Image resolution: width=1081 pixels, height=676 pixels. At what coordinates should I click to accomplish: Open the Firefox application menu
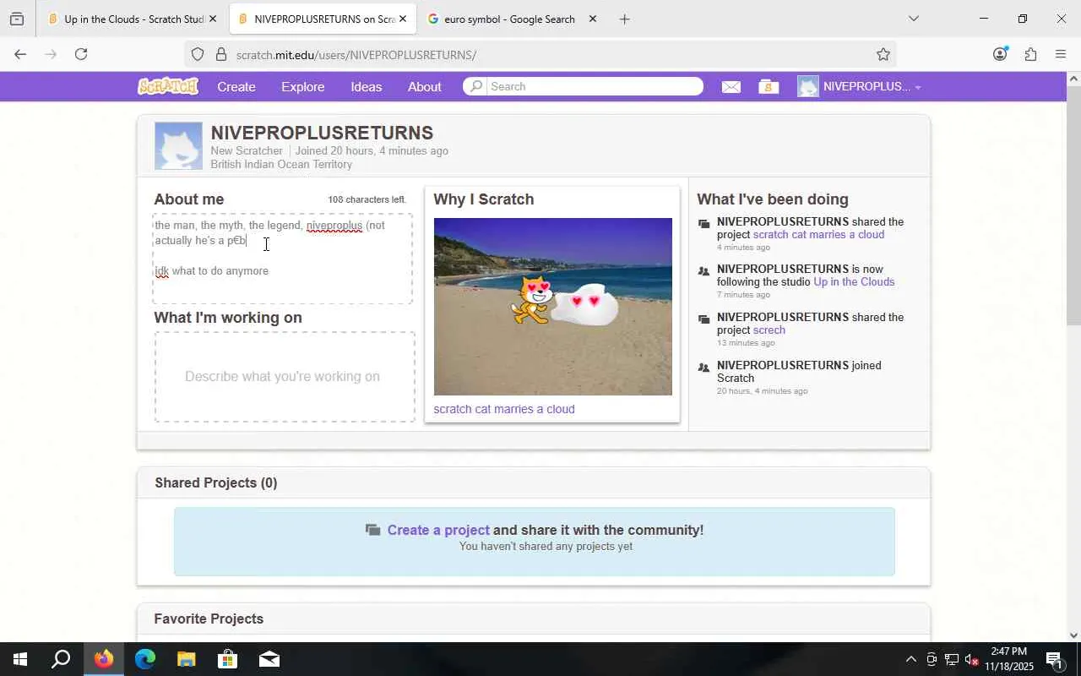(x=1061, y=54)
